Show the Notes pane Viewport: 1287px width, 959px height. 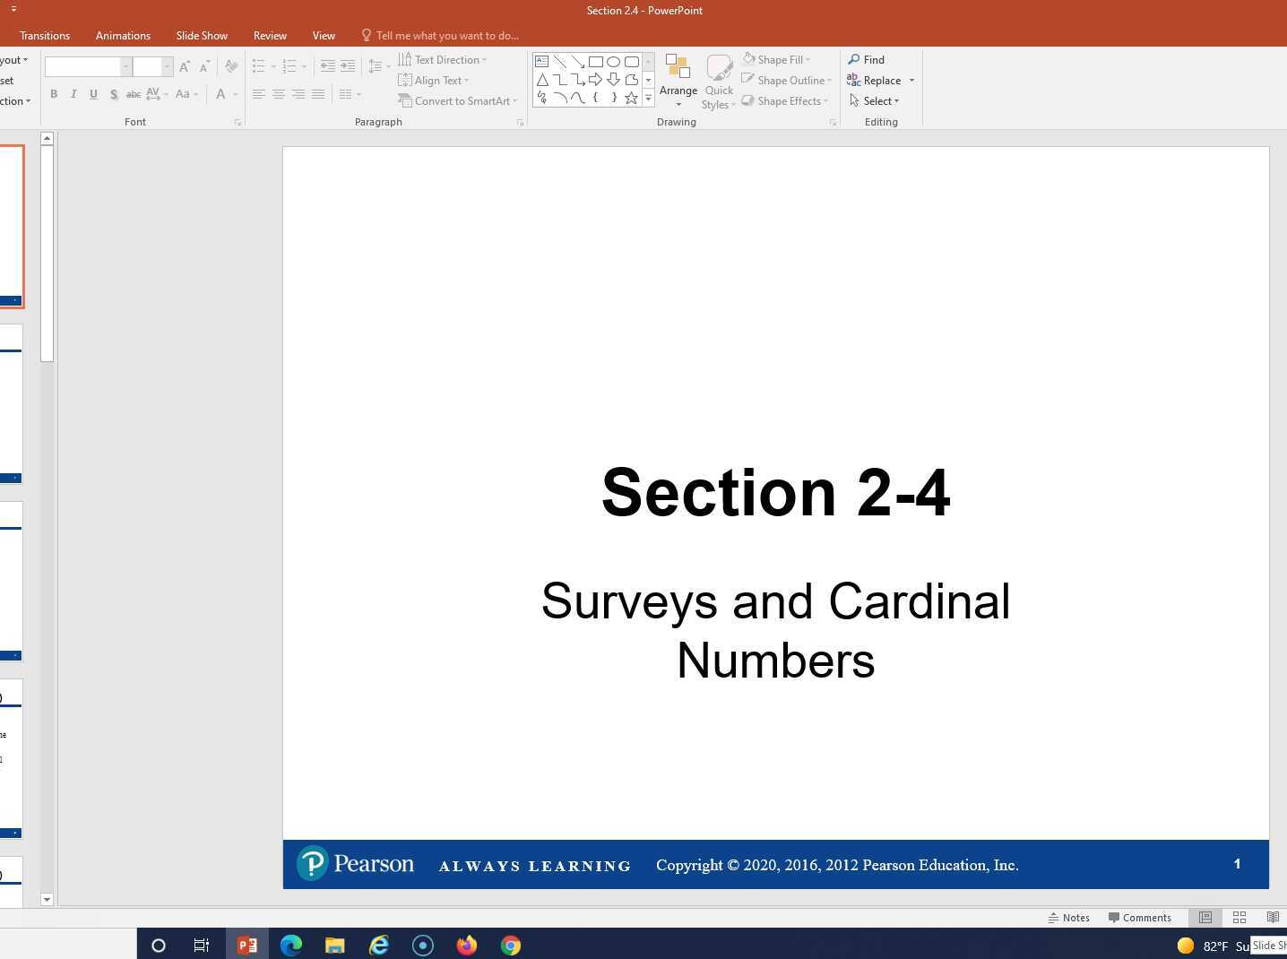point(1069,917)
